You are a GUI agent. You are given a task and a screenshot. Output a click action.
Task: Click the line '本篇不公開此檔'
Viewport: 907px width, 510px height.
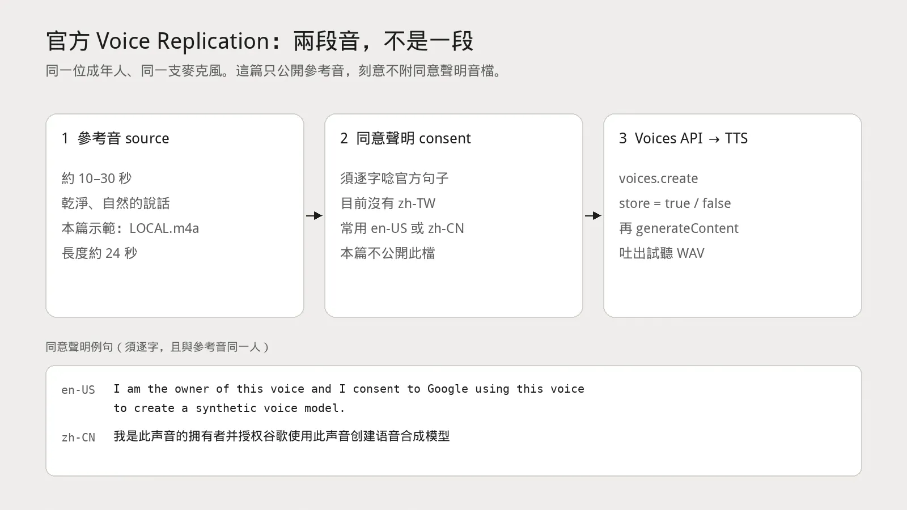tap(388, 253)
